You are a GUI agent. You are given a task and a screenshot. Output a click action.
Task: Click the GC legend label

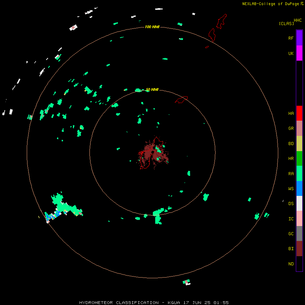[291, 233]
